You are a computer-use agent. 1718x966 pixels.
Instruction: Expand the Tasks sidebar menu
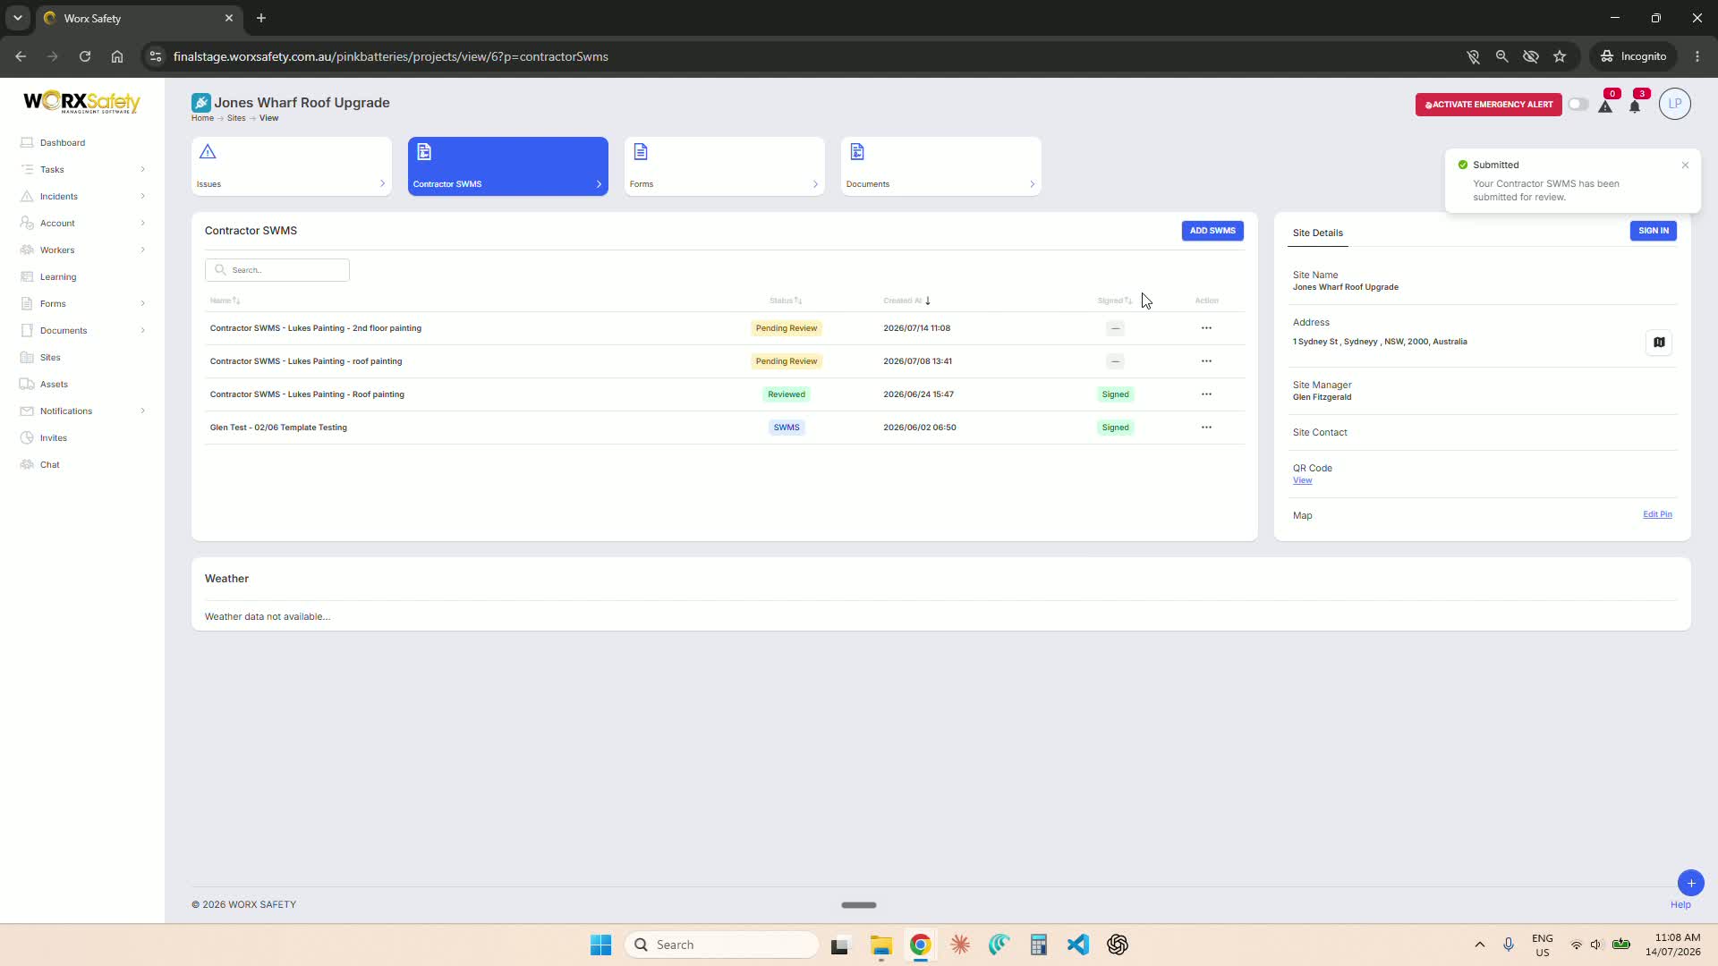[82, 169]
